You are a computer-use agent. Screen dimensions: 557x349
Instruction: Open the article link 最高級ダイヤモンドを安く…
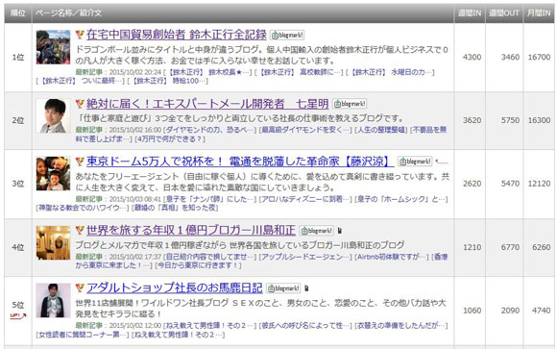click(305, 130)
